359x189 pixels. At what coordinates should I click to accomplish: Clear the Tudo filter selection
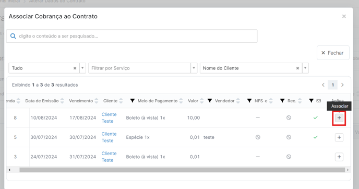tap(75, 68)
